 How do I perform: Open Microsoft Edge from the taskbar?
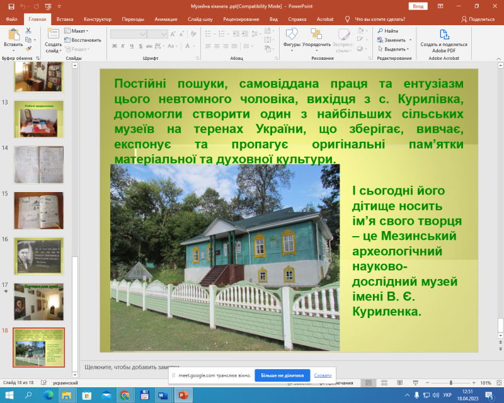[49, 395]
